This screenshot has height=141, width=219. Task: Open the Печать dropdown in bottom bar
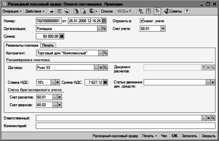tap(150, 136)
